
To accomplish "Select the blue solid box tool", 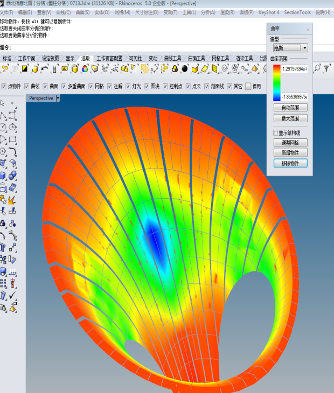I will point(3,175).
